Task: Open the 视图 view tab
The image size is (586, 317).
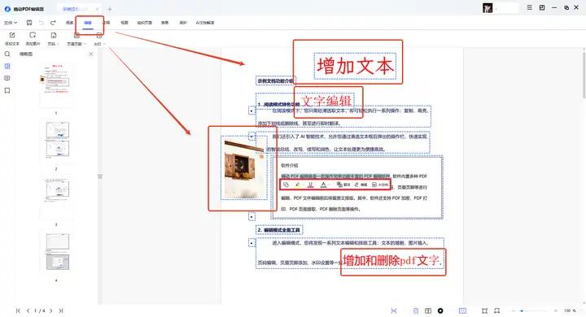Action: click(125, 23)
